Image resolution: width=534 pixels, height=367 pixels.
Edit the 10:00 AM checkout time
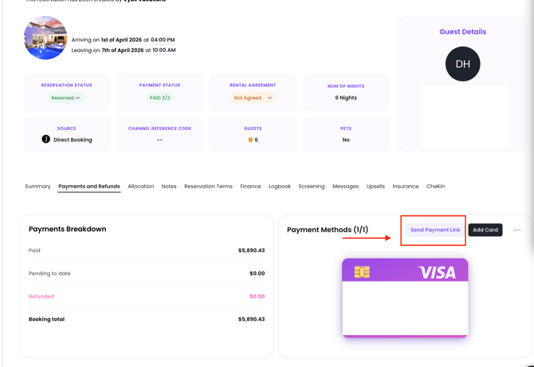click(x=163, y=50)
